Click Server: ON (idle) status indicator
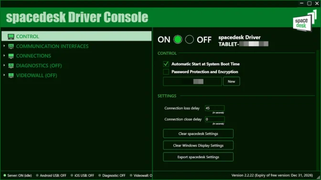This screenshot has width=321, height=180. point(18,176)
